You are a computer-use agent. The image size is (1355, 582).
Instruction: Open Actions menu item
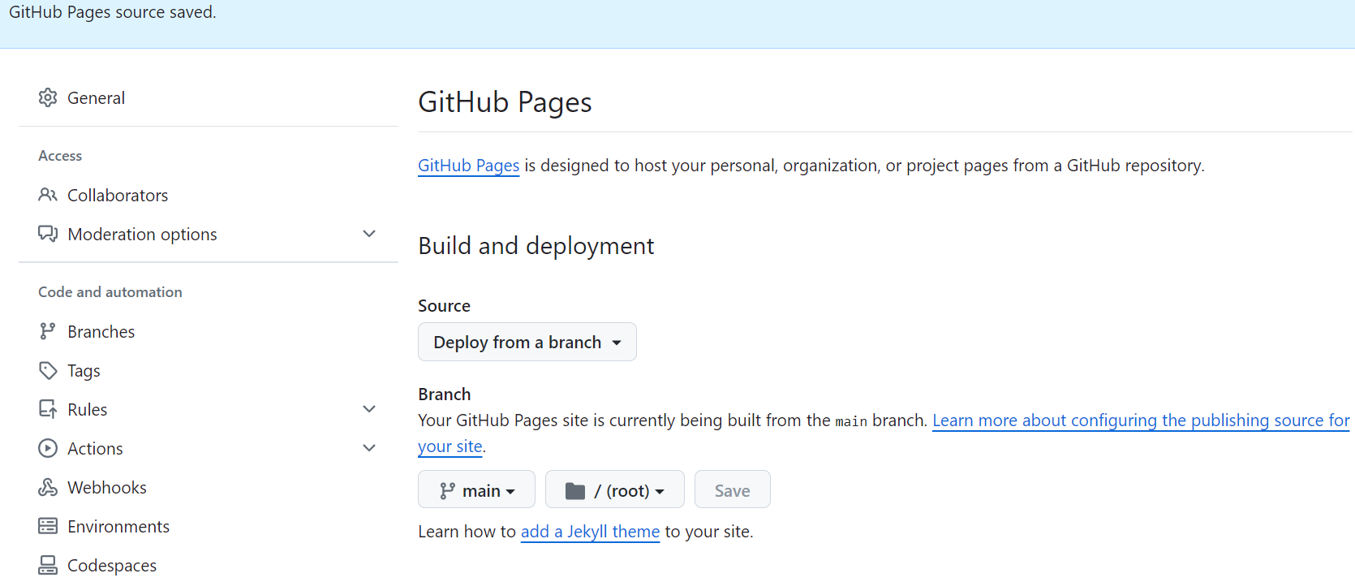point(95,448)
